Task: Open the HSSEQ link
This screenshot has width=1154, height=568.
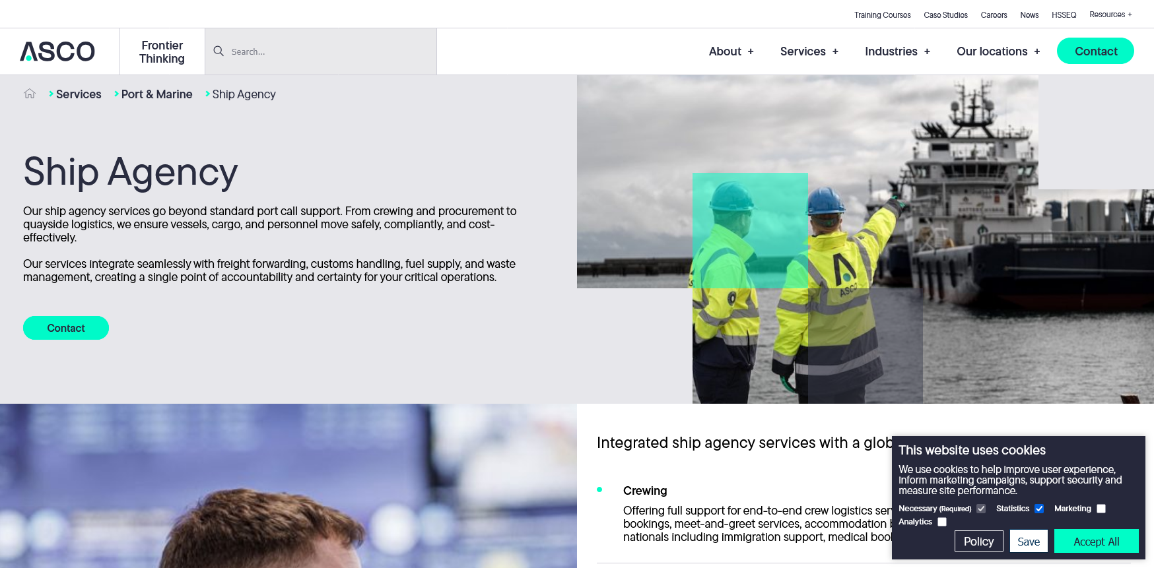Action: click(1064, 15)
